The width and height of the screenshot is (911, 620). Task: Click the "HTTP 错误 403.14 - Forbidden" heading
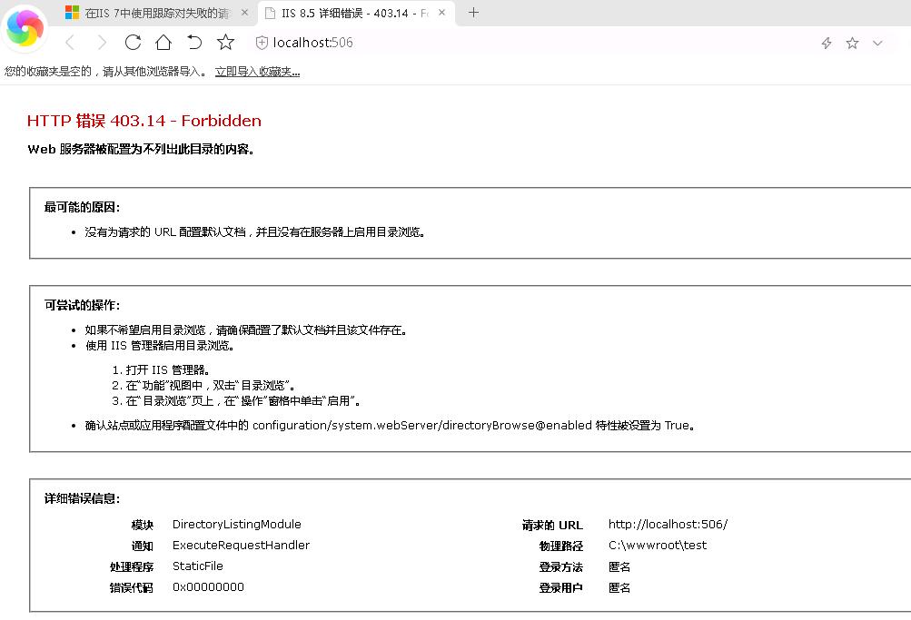click(144, 121)
